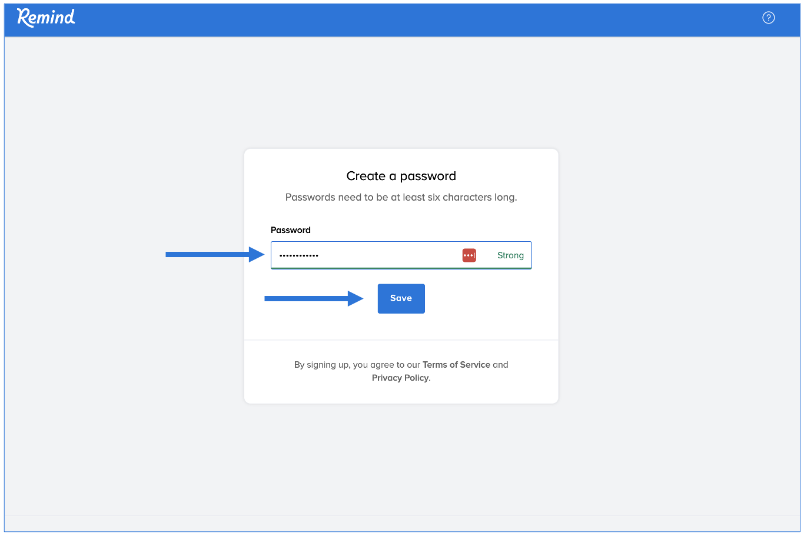This screenshot has width=804, height=536.
Task: Click the Save button
Action: point(401,298)
